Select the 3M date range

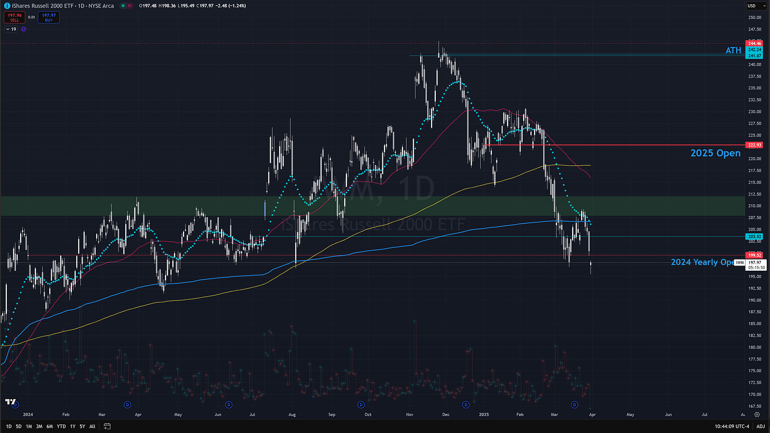click(39, 426)
